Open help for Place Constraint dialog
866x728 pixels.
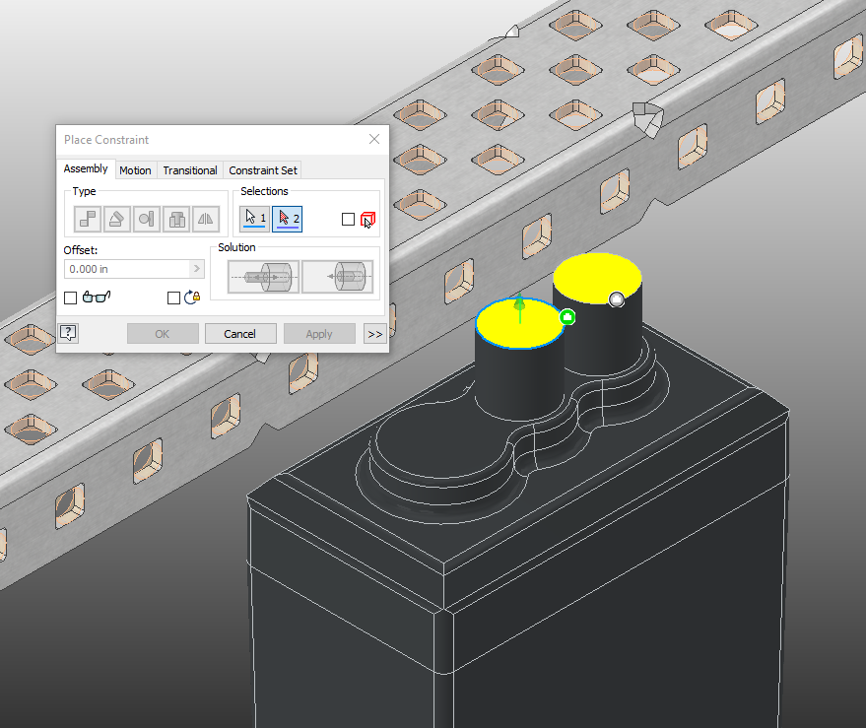click(x=69, y=333)
